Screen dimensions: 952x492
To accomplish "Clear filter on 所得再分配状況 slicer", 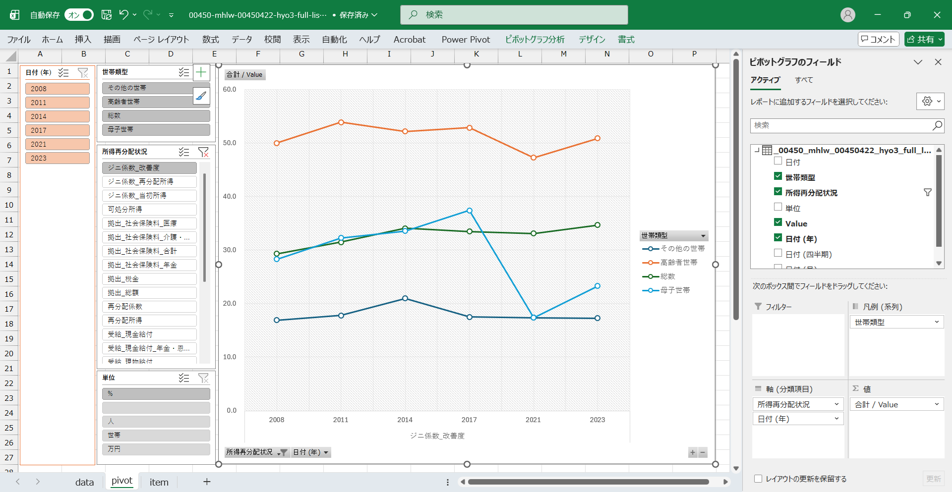I will 203,152.
